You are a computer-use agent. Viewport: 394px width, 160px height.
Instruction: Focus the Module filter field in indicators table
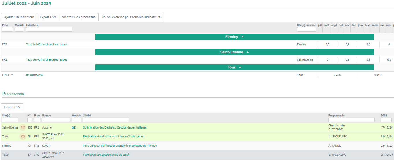[x=19, y=29]
